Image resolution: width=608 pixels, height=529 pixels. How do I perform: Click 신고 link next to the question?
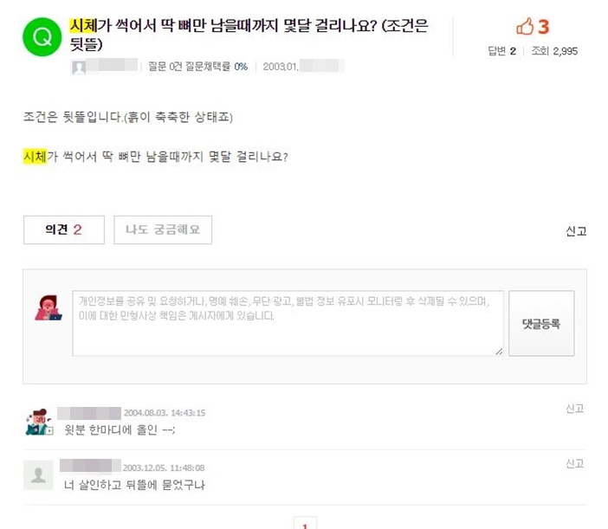[576, 231]
